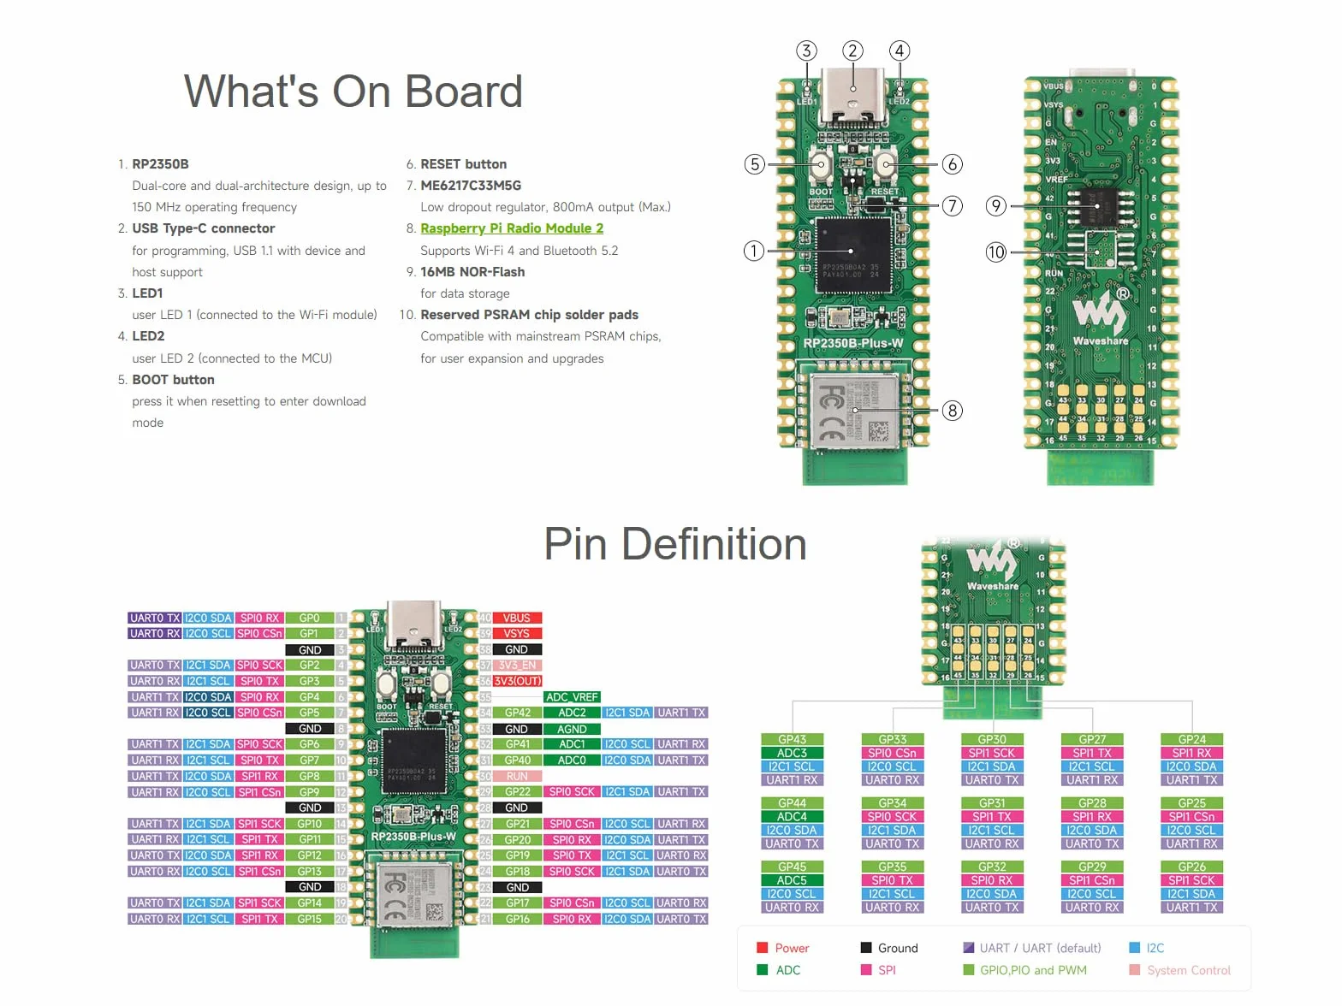This screenshot has width=1342, height=1006.
Task: Click the "GP1" pin label
Action: [x=310, y=634]
